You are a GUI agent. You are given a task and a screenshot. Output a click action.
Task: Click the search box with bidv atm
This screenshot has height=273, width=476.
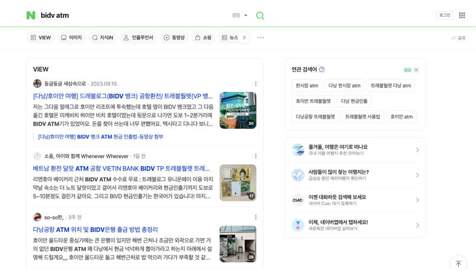[x=133, y=15]
